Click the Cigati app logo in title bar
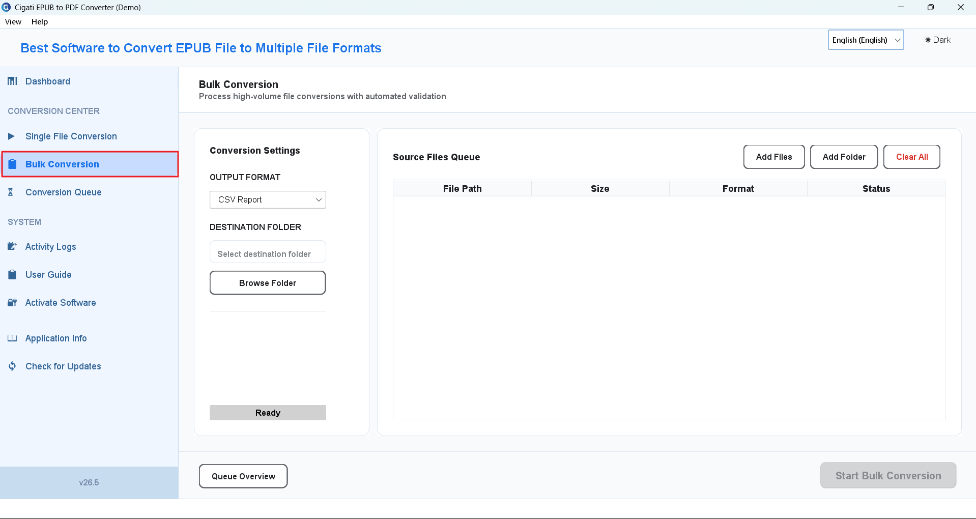976x519 pixels. (6, 7)
